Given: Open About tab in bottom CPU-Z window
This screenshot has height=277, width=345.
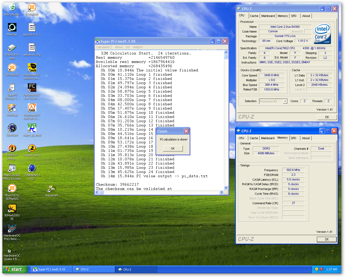Looking at the screenshot, I should (306, 138).
